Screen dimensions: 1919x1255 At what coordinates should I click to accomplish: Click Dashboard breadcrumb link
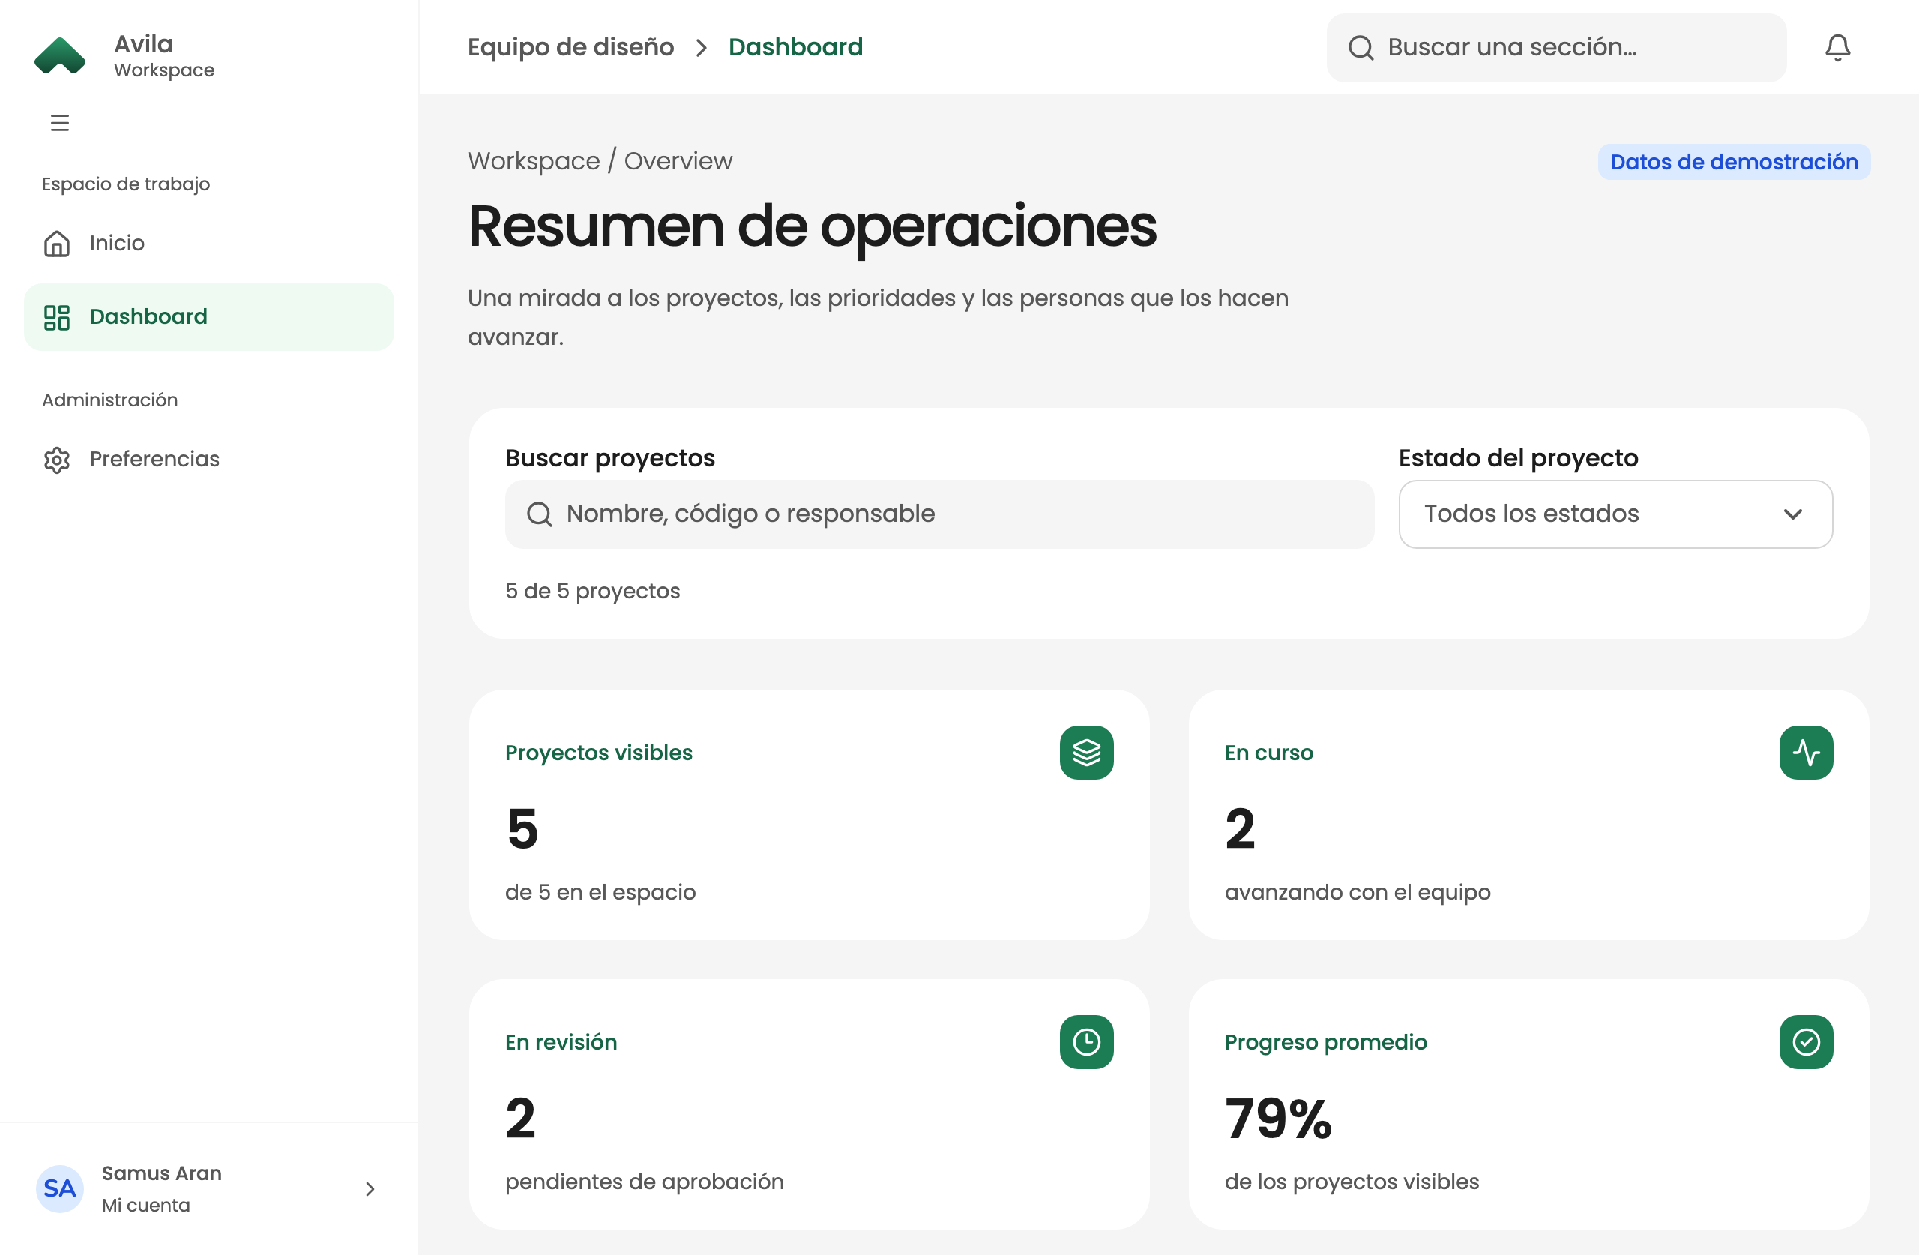(x=795, y=47)
